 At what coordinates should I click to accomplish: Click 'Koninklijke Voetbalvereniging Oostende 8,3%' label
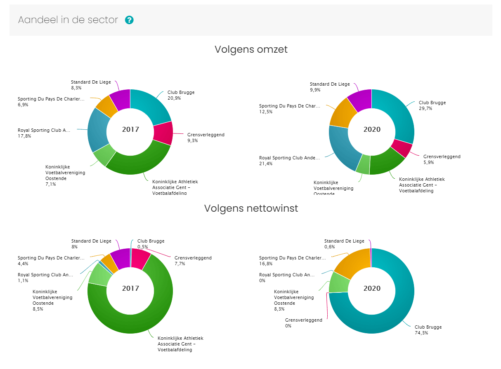(x=294, y=300)
